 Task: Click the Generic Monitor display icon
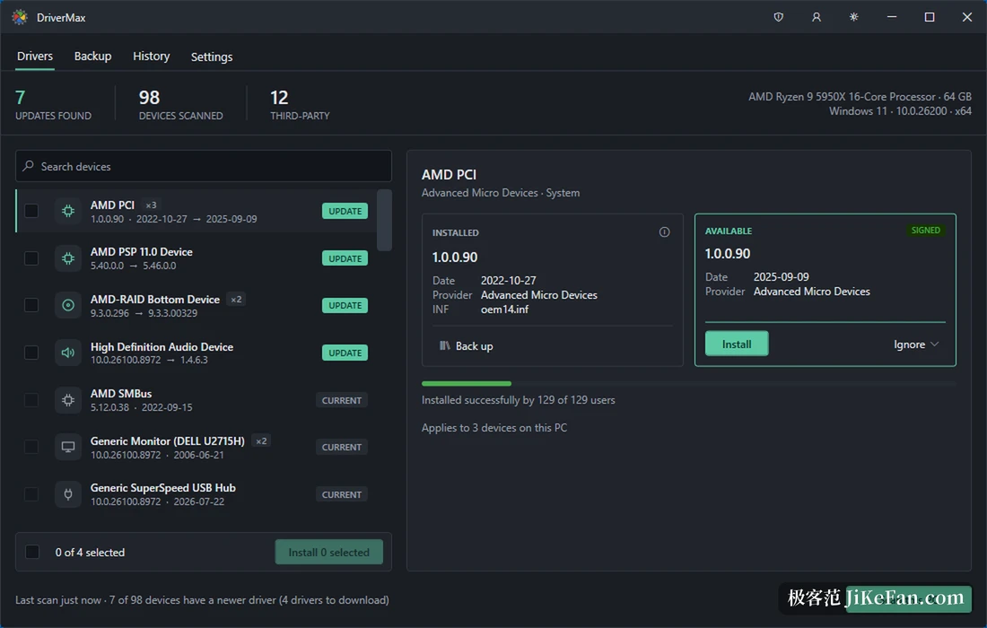click(68, 447)
